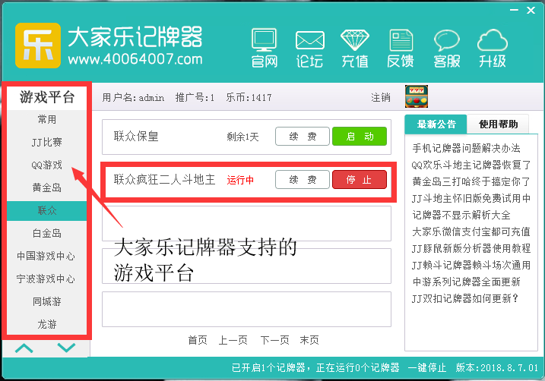545x381 pixels.
Task: Select the 同城游 platform
Action: point(47,301)
